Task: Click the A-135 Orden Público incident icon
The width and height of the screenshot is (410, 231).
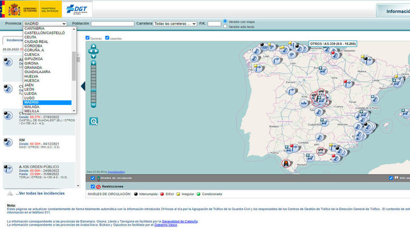Action: point(9,169)
